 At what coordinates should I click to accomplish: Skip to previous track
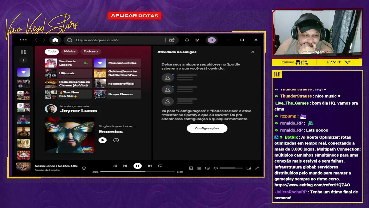pos(125,166)
